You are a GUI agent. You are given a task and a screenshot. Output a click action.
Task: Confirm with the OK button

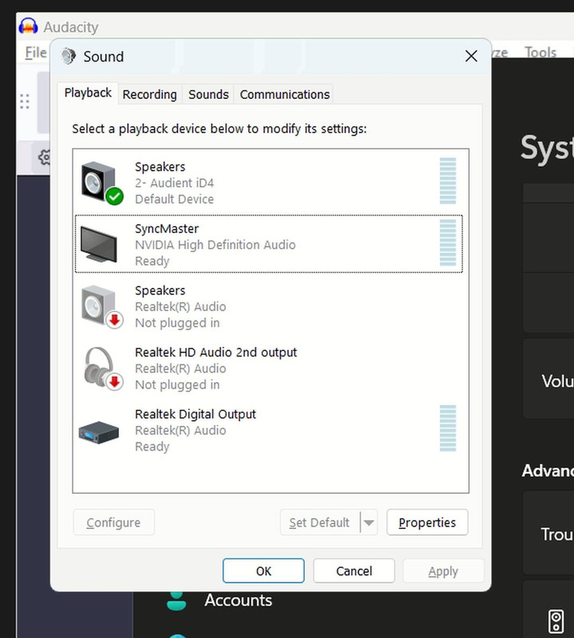[263, 571]
